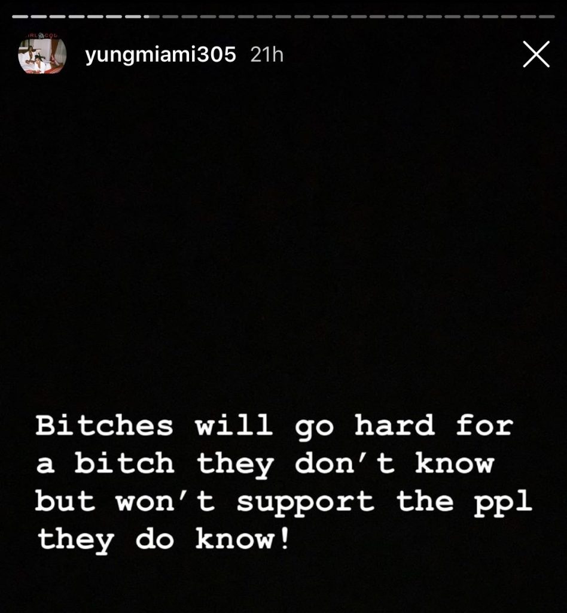Open yungmiami305 profile picture avatar
The image size is (567, 613).
pyautogui.click(x=42, y=54)
